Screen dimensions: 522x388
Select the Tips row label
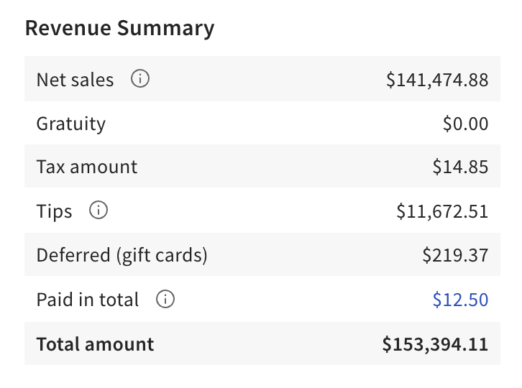coord(54,211)
